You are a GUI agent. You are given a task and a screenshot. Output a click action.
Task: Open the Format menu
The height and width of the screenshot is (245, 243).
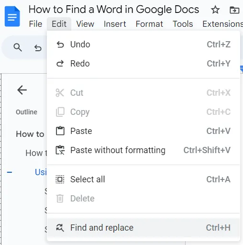[149, 24]
